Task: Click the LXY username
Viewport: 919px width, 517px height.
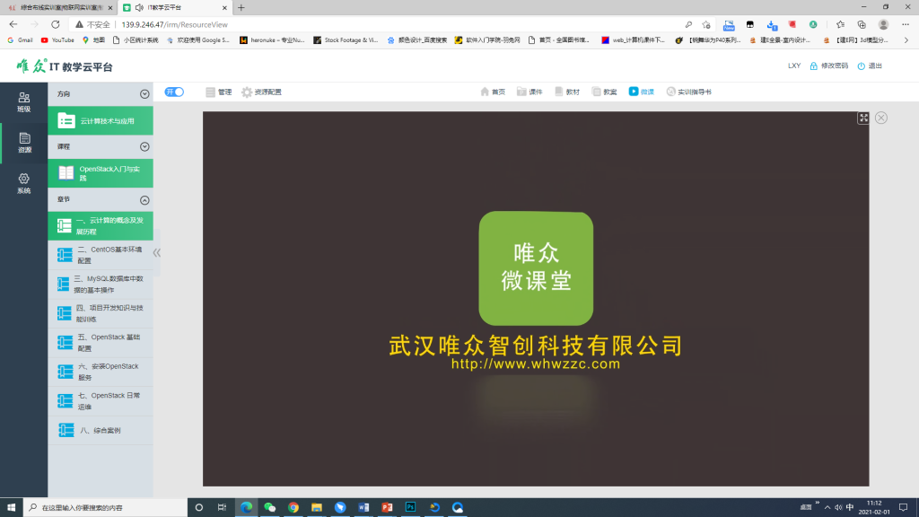Action: (x=794, y=66)
